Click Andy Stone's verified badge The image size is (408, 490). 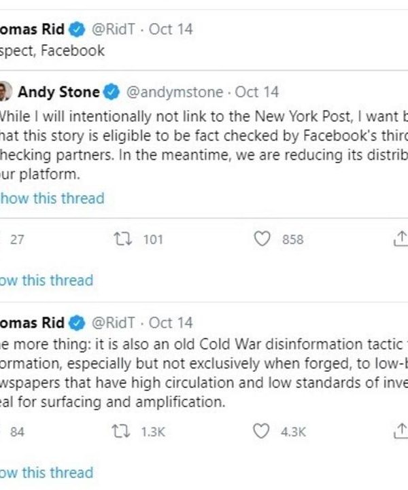pos(112,92)
